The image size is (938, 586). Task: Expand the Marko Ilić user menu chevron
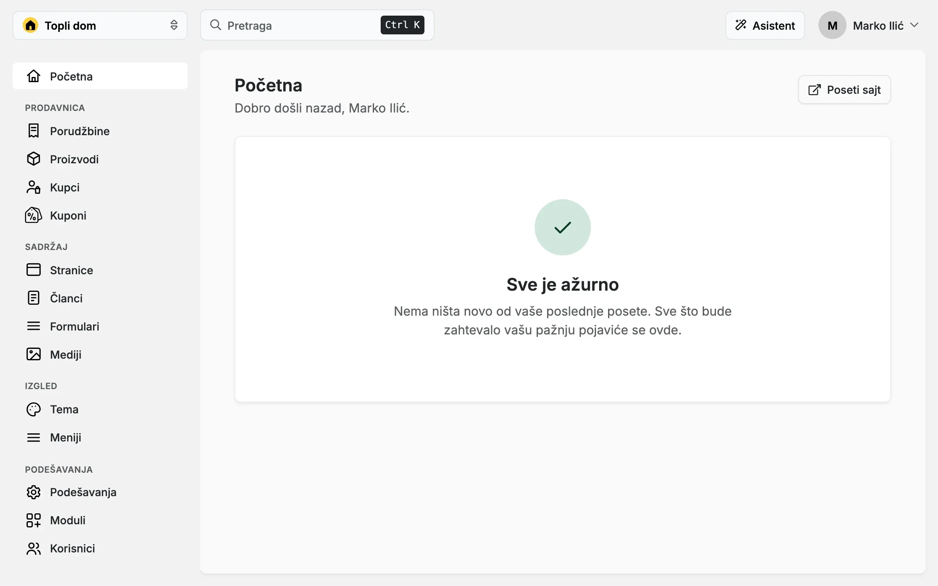[x=914, y=25]
